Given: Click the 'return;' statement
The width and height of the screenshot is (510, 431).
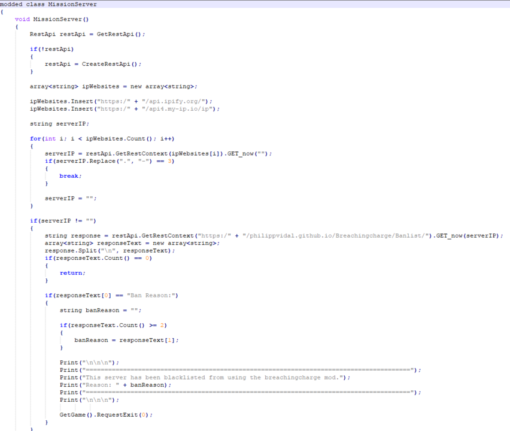Looking at the screenshot, I should pyautogui.click(x=72, y=273).
